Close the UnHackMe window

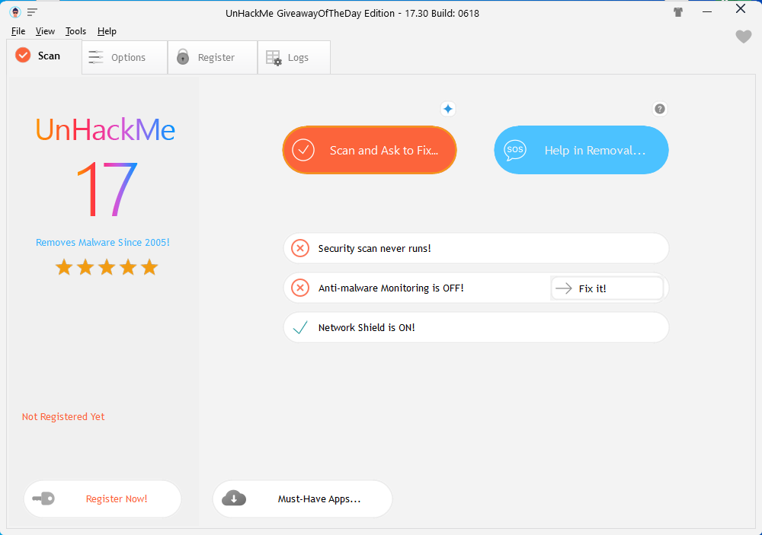coord(740,8)
